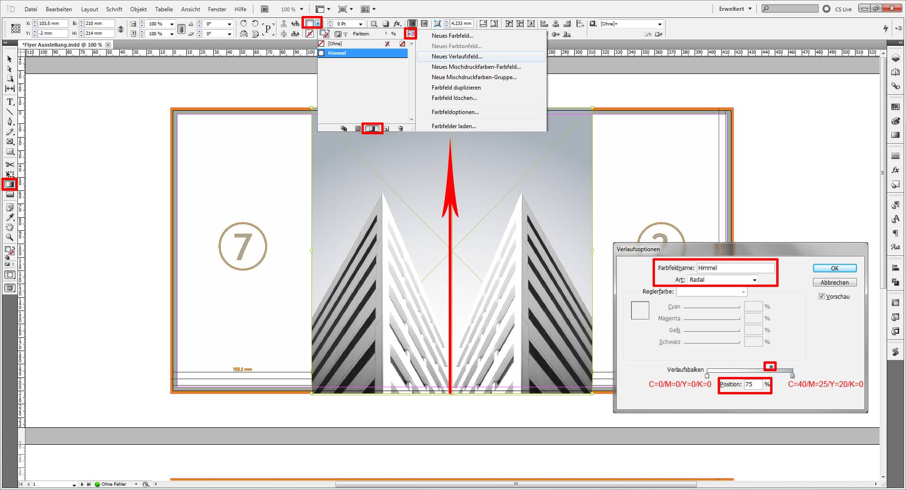Uncheck the Vorschau preview checkbox
Screen dimensions: 906x490
click(822, 296)
